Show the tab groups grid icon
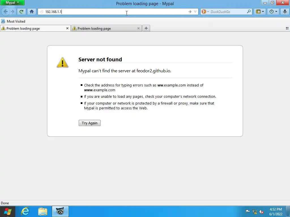 (287, 28)
